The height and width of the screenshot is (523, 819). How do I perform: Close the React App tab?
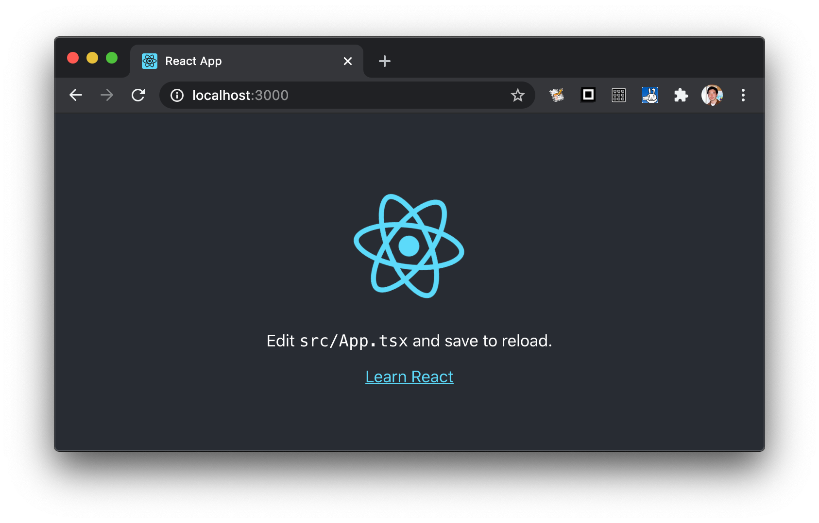pyautogui.click(x=348, y=61)
